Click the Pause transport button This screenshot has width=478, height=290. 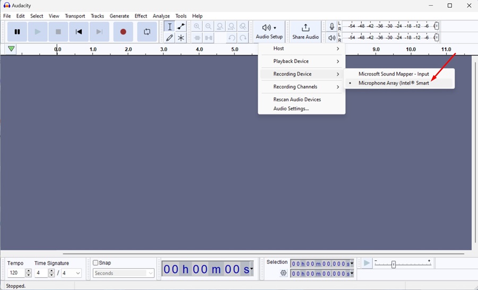[17, 31]
